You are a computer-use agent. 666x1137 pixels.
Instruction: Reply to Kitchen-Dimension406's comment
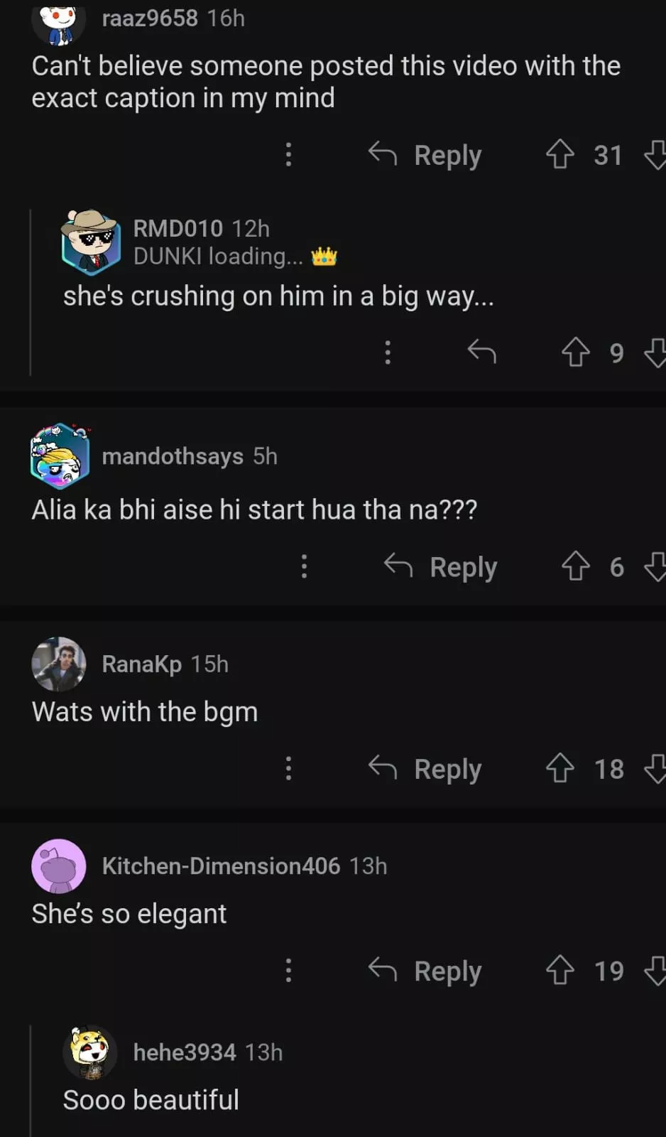pyautogui.click(x=426, y=970)
